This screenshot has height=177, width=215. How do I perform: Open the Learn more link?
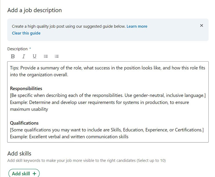click(x=137, y=26)
